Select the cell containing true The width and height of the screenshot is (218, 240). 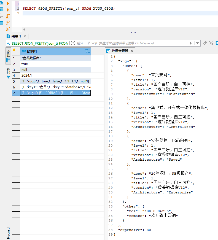[55, 64]
